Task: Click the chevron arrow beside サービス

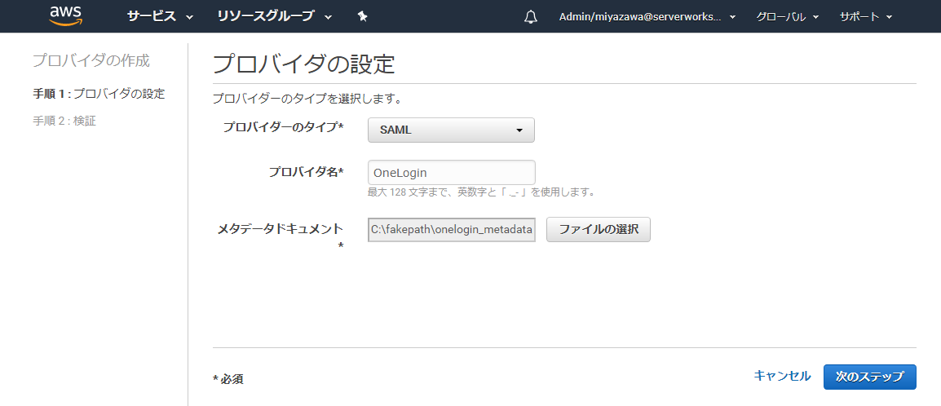Action: tap(190, 17)
